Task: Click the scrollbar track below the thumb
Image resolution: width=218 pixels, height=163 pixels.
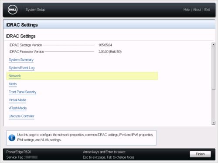Action: point(213,106)
